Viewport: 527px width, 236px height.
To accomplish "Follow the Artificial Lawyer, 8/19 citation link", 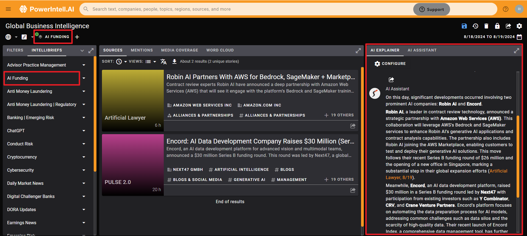I will pyautogui.click(x=446, y=174).
